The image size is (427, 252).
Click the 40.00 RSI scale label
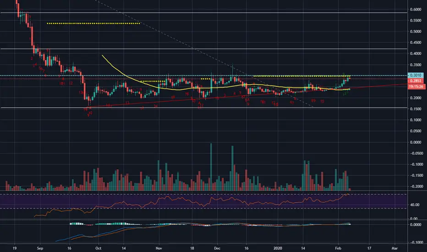[415, 205]
